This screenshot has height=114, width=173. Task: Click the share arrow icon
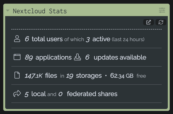pyautogui.click(x=17, y=94)
